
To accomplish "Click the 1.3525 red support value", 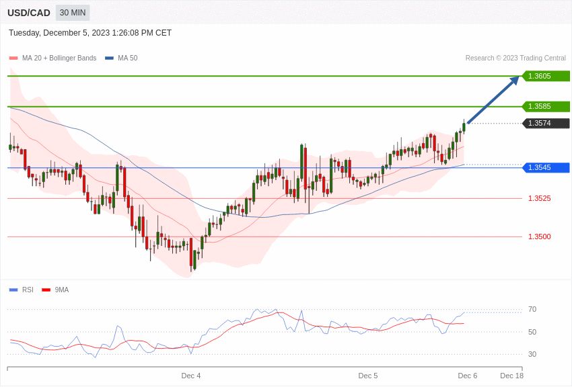I will click(x=540, y=198).
